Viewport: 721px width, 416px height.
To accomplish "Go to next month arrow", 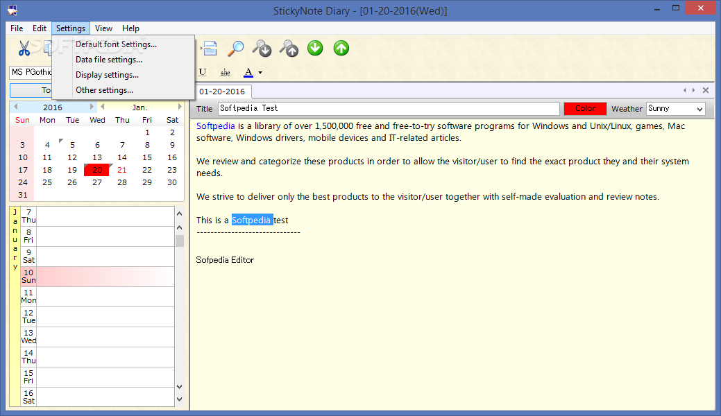I will click(180, 107).
